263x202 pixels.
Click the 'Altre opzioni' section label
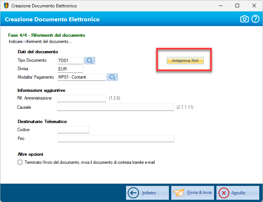(x=30, y=154)
